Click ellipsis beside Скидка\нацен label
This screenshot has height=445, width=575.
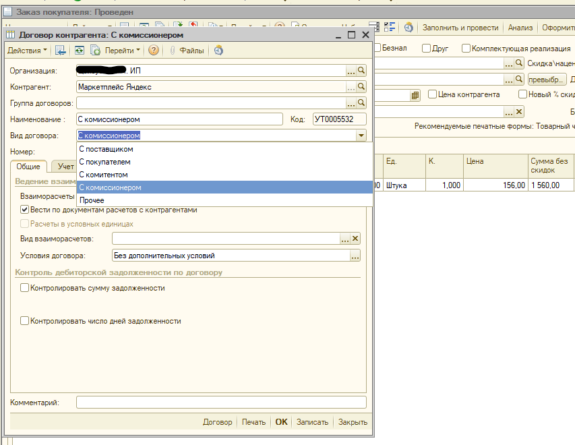click(509, 63)
